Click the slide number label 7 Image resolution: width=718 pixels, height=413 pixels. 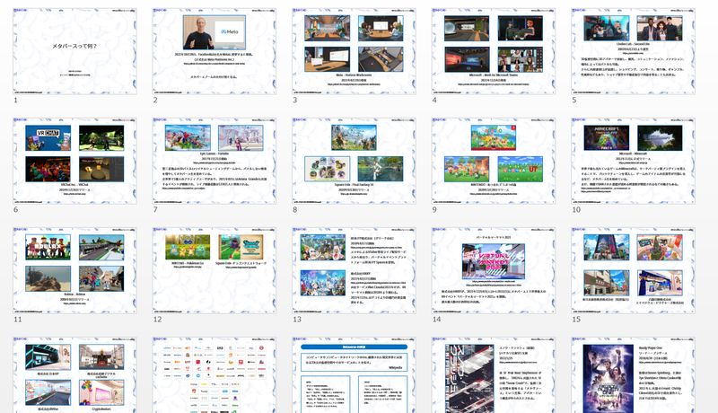[x=155, y=210]
